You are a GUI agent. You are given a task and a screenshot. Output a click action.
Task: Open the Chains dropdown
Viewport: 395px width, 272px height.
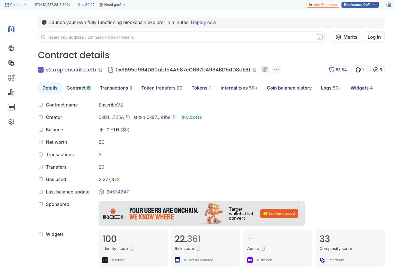point(16,5)
